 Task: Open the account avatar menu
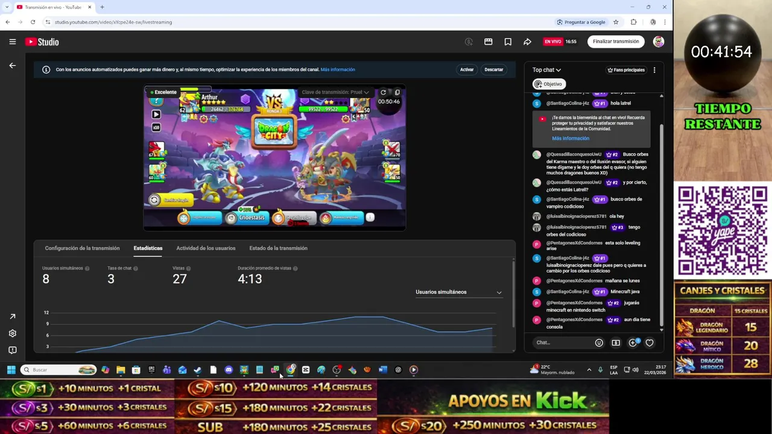point(659,42)
